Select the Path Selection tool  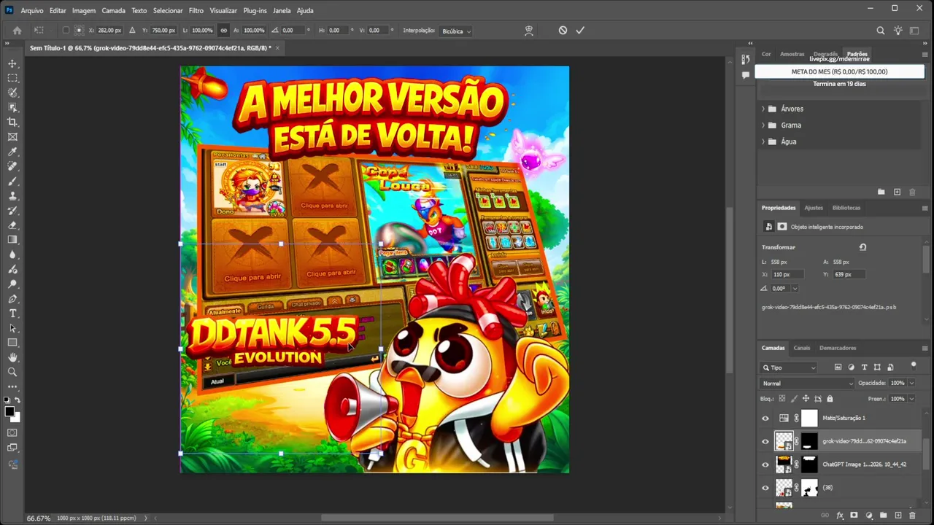point(12,328)
